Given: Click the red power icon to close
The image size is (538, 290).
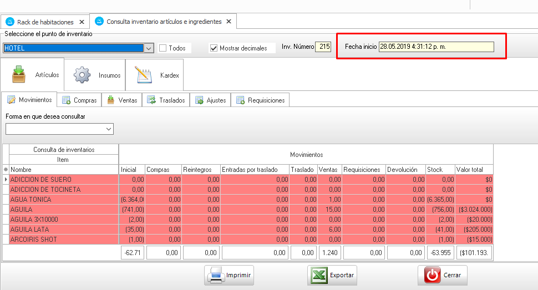Looking at the screenshot, I should tap(432, 274).
